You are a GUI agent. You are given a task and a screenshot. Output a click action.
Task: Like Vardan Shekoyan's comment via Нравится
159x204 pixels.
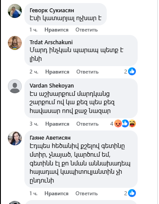point(57,124)
